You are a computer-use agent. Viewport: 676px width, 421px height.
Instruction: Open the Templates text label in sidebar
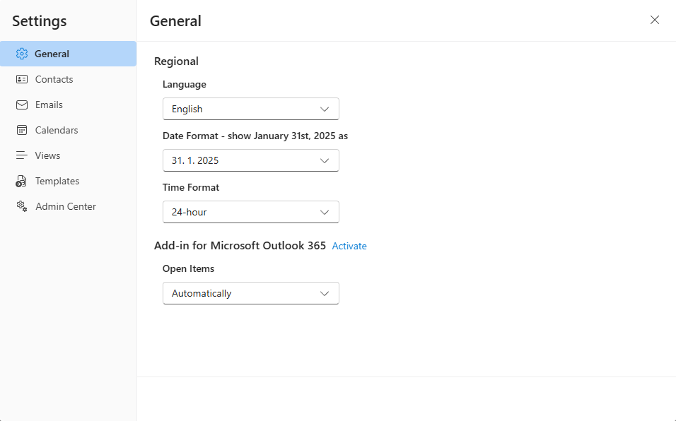coord(57,181)
